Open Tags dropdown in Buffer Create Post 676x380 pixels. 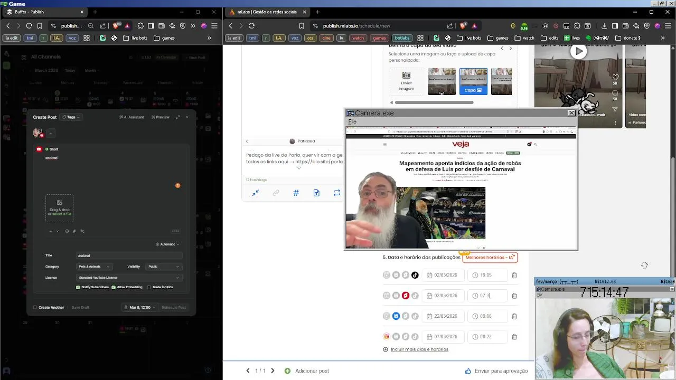coord(70,117)
